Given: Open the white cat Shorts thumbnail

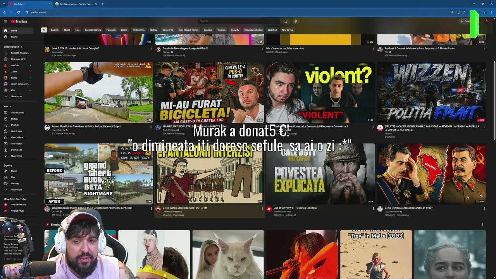Looking at the screenshot, I should click(x=228, y=255).
